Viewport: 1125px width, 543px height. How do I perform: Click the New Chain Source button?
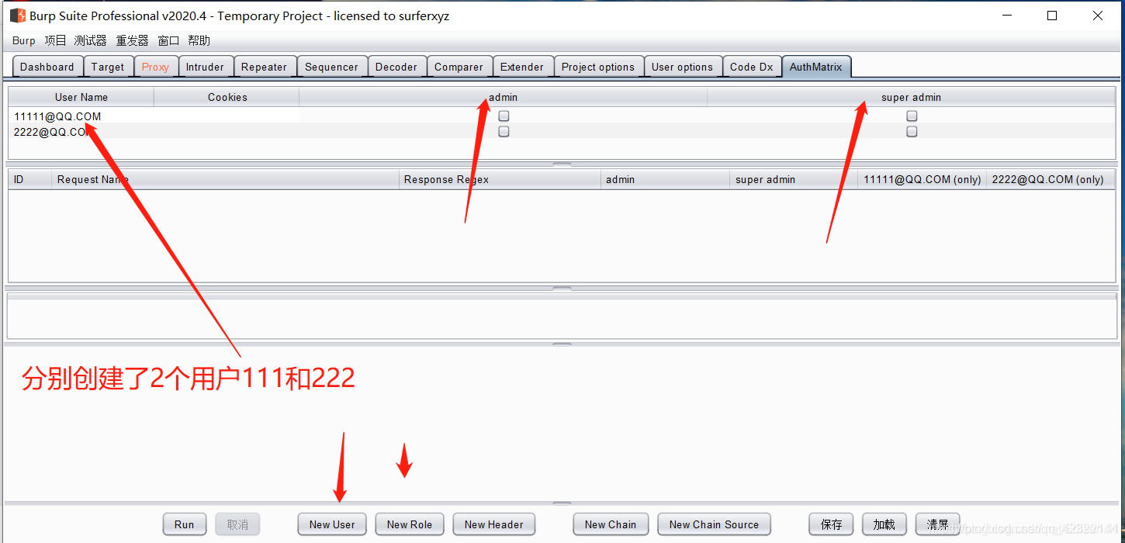(x=714, y=524)
